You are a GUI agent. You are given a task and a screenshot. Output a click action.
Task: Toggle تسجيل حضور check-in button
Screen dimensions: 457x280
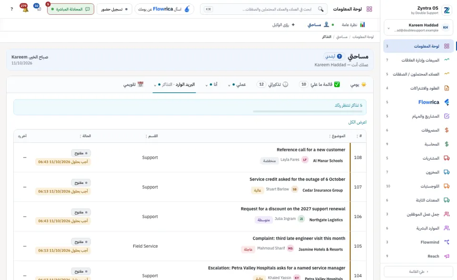[114, 9]
